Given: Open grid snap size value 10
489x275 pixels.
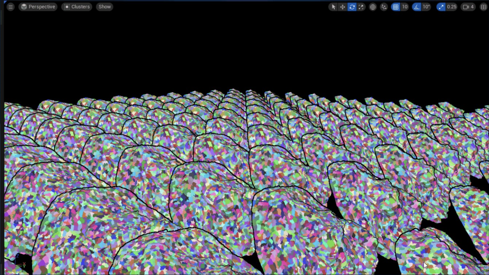Looking at the screenshot, I should [x=405, y=7].
